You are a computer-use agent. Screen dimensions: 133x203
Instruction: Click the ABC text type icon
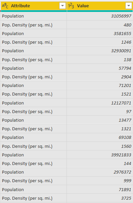5,6
